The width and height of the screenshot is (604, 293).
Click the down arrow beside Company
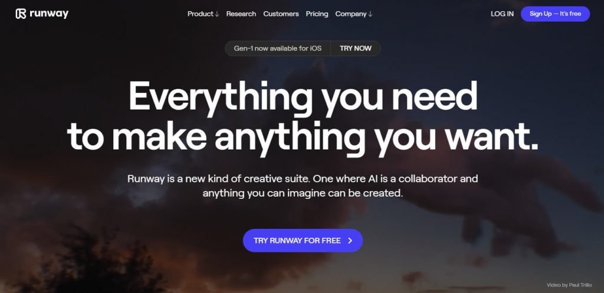[x=370, y=14]
